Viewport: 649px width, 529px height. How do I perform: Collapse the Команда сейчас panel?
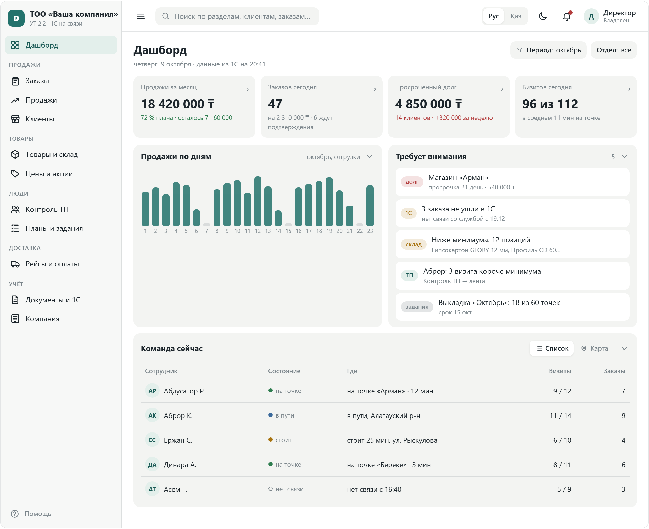[x=624, y=348]
